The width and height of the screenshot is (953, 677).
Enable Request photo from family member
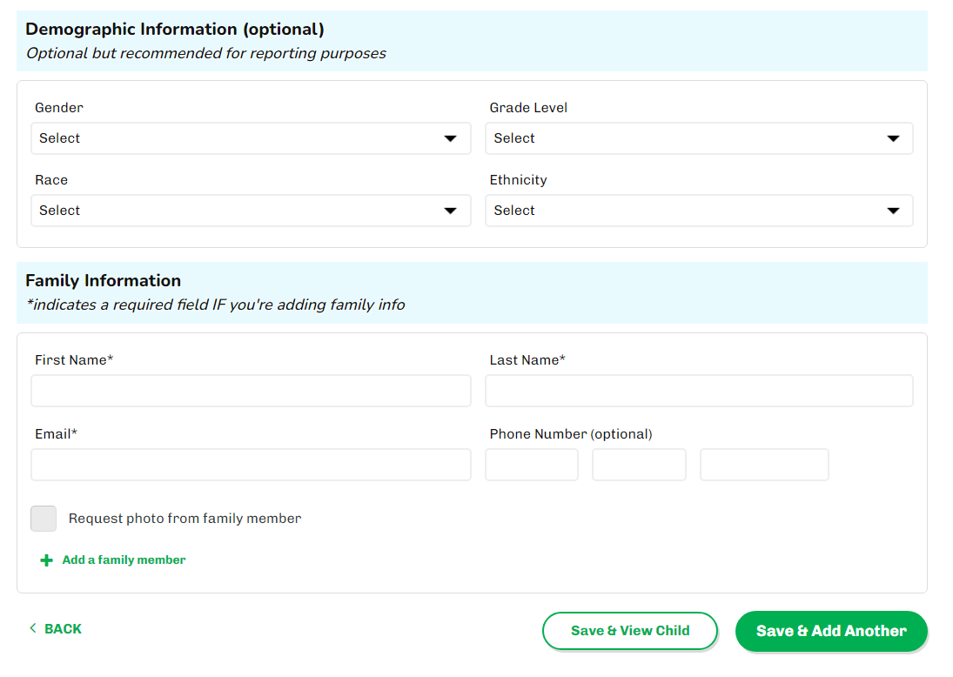(x=44, y=519)
